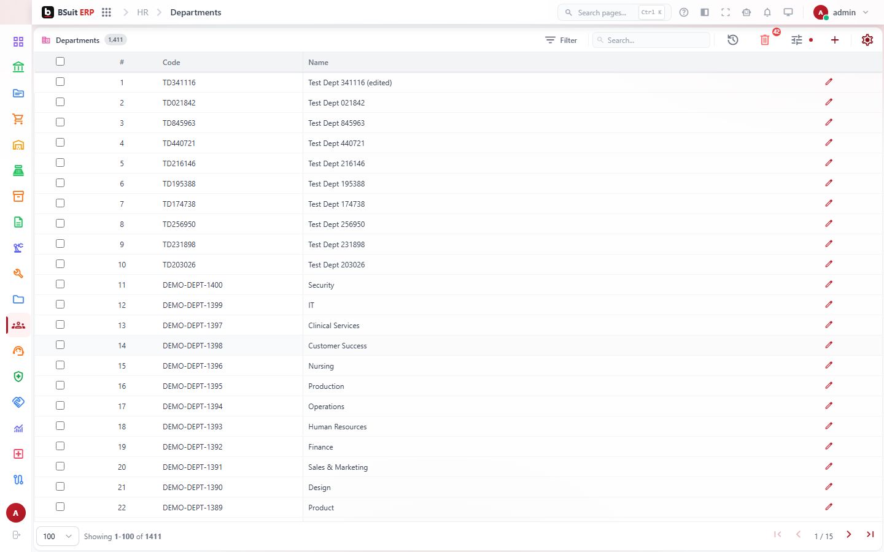884x552 pixels.
Task: Focus the Search pages field in the top bar
Action: [614, 12]
